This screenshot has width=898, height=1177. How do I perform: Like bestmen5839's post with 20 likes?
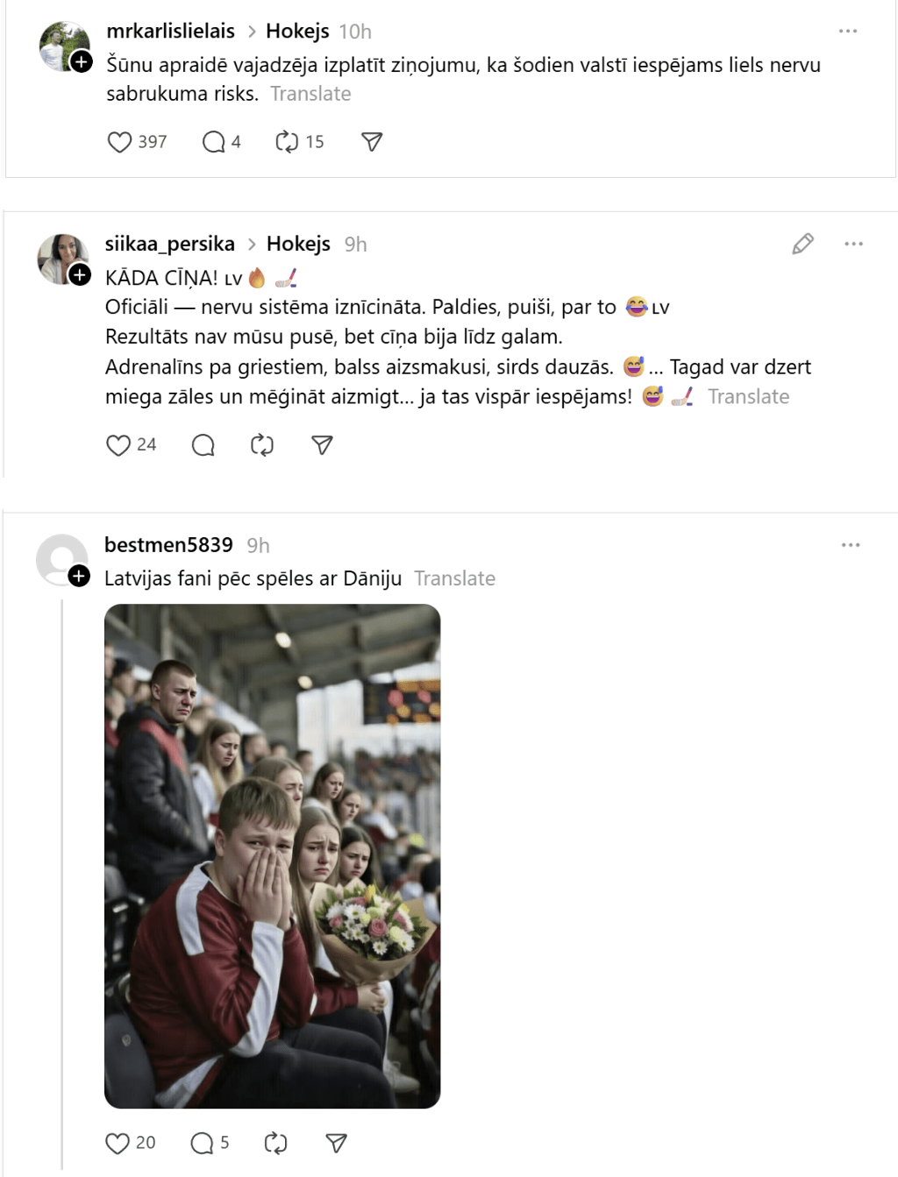[118, 1143]
